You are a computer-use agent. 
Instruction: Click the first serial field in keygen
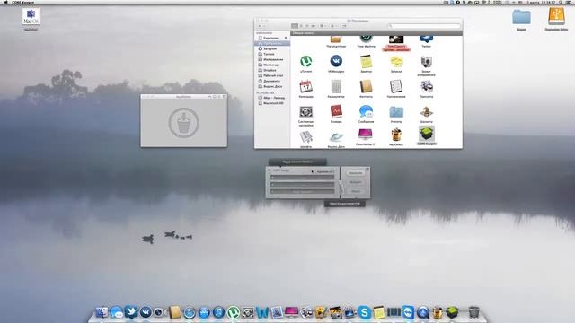303,178
